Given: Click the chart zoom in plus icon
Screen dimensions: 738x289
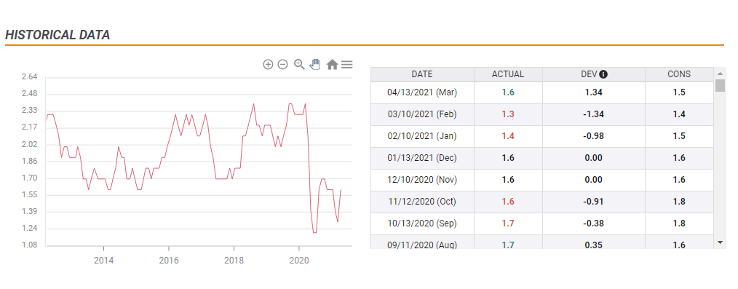Looking at the screenshot, I should (x=268, y=65).
